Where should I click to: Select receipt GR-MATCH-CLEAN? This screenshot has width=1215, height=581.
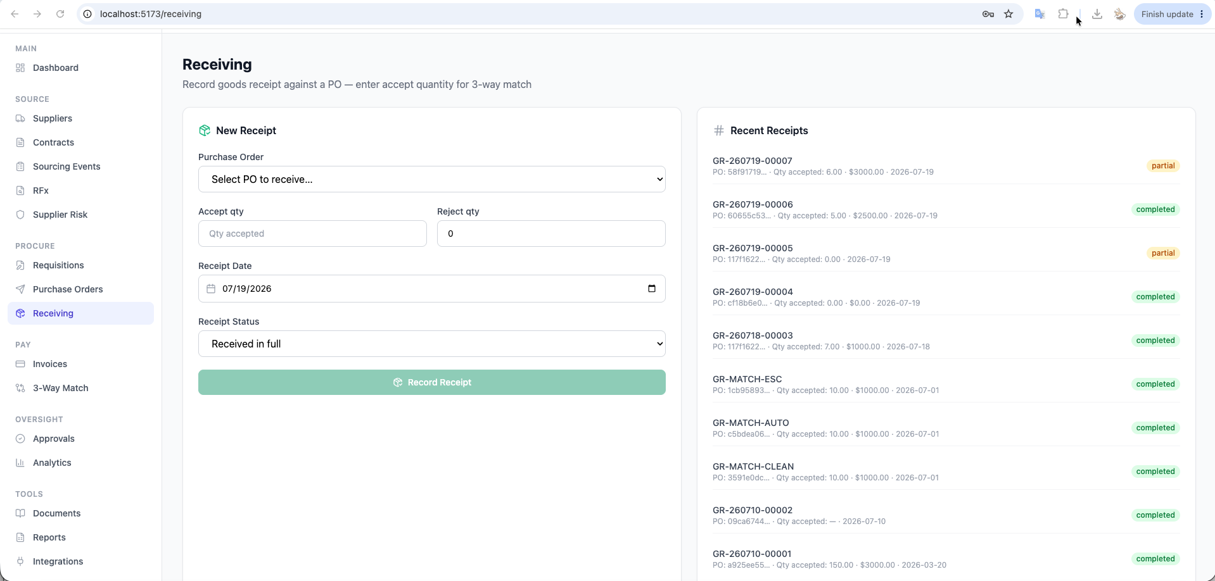coord(946,472)
